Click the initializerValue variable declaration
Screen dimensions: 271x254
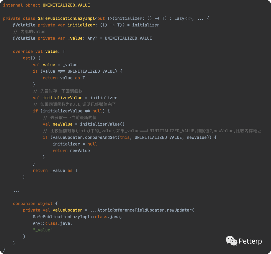(x=62, y=98)
